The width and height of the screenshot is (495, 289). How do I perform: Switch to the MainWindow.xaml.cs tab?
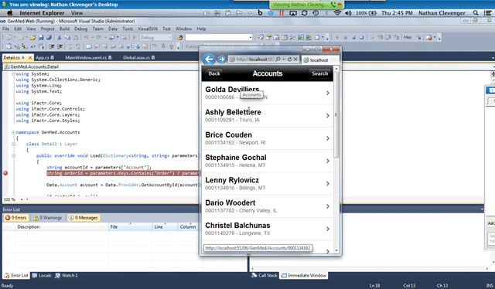[x=88, y=57]
